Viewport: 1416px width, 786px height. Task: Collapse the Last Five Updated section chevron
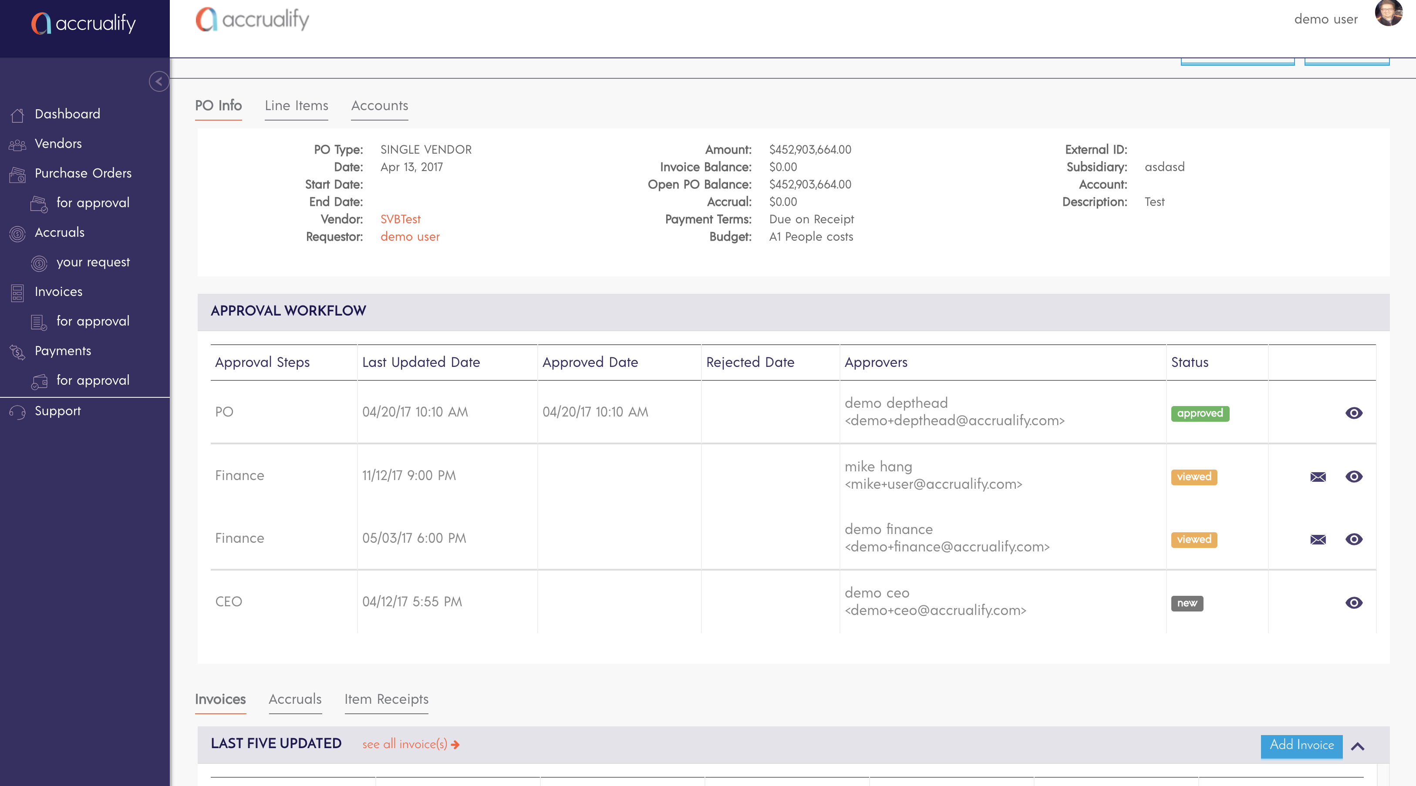pos(1357,746)
